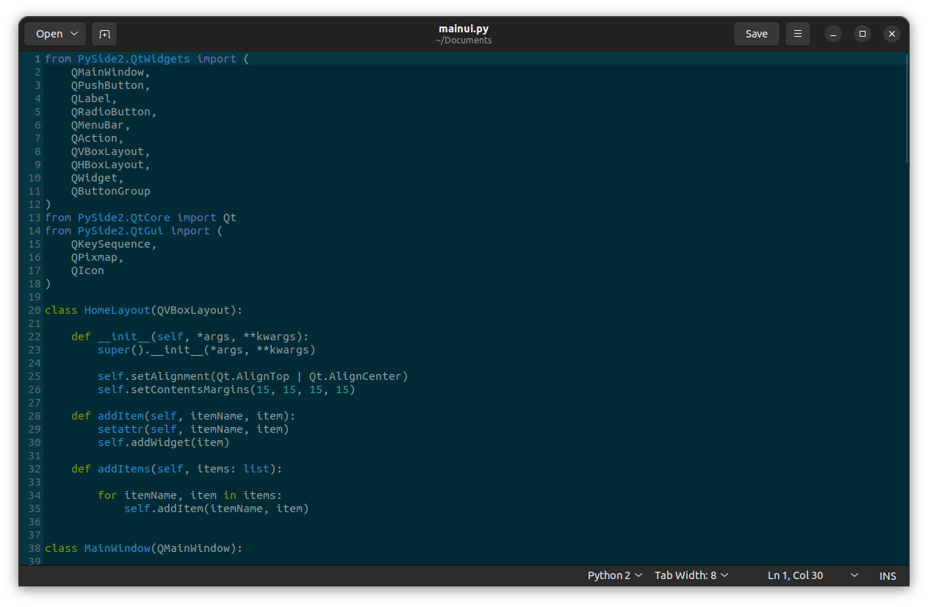The image size is (928, 607).
Task: Click the vertical scrollbar in editor
Action: [907, 110]
